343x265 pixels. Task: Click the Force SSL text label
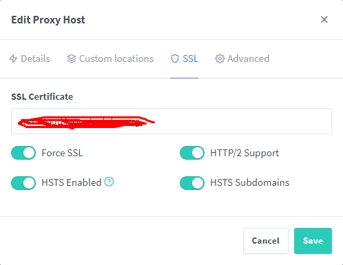click(62, 153)
